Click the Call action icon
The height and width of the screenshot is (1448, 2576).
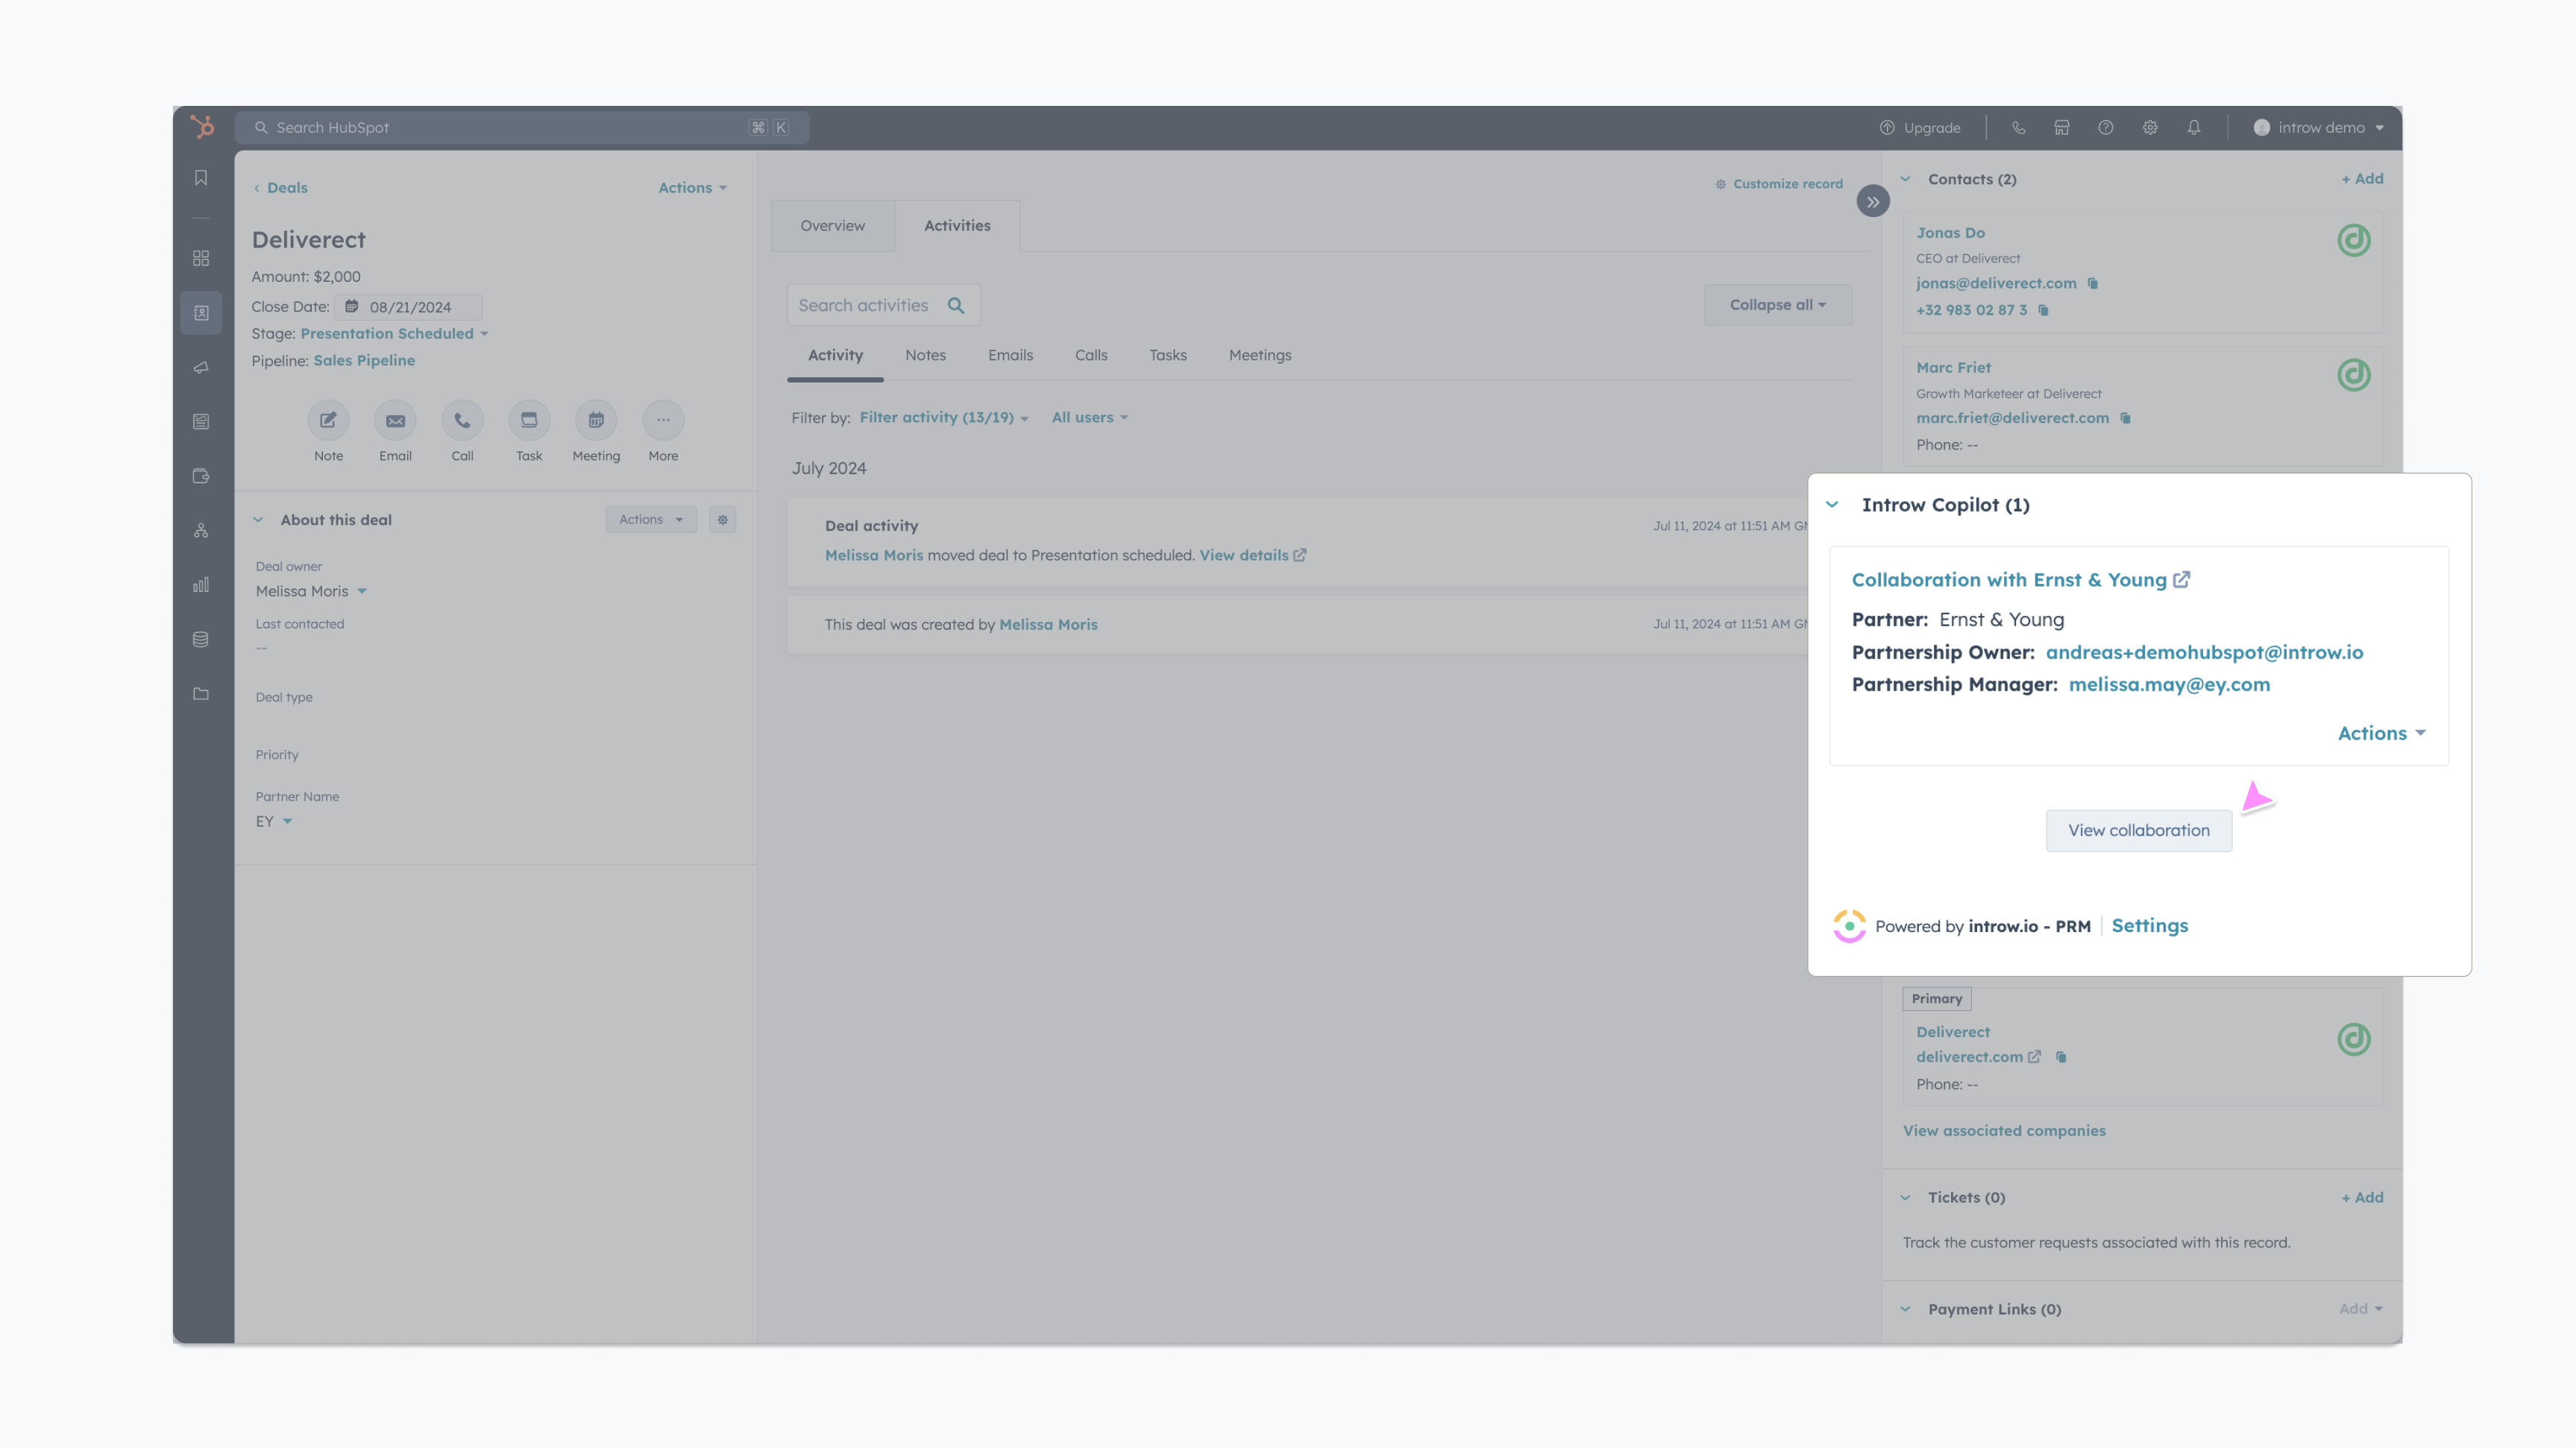(462, 421)
